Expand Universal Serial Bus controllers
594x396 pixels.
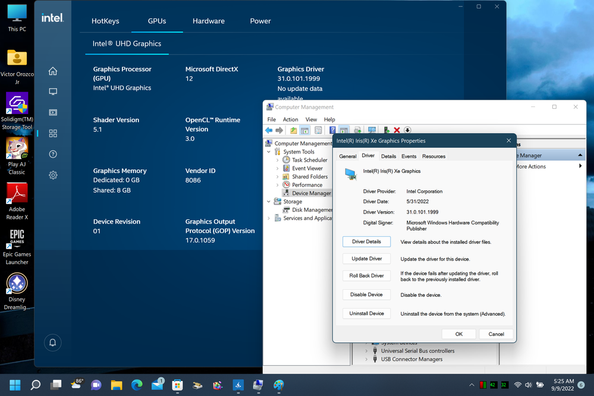click(366, 351)
